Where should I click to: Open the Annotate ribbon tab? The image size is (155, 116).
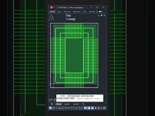(x=67, y=12)
